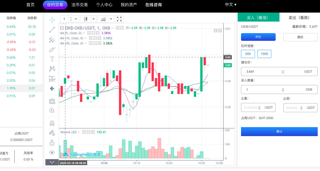320x171 pixels.
Task: Hide the MA 5 indicator line
Action: [89, 33]
